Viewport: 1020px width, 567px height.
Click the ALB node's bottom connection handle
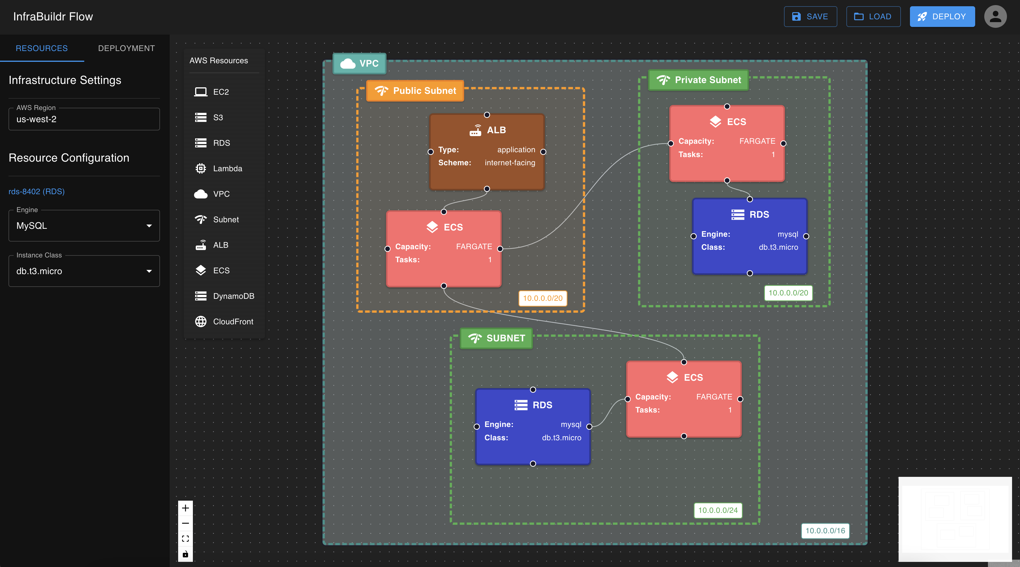coord(487,189)
